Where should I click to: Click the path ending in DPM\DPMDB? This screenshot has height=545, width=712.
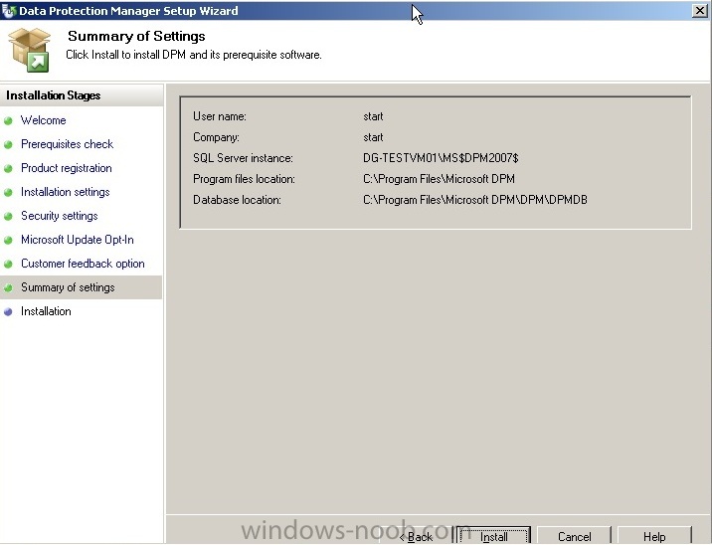(475, 200)
